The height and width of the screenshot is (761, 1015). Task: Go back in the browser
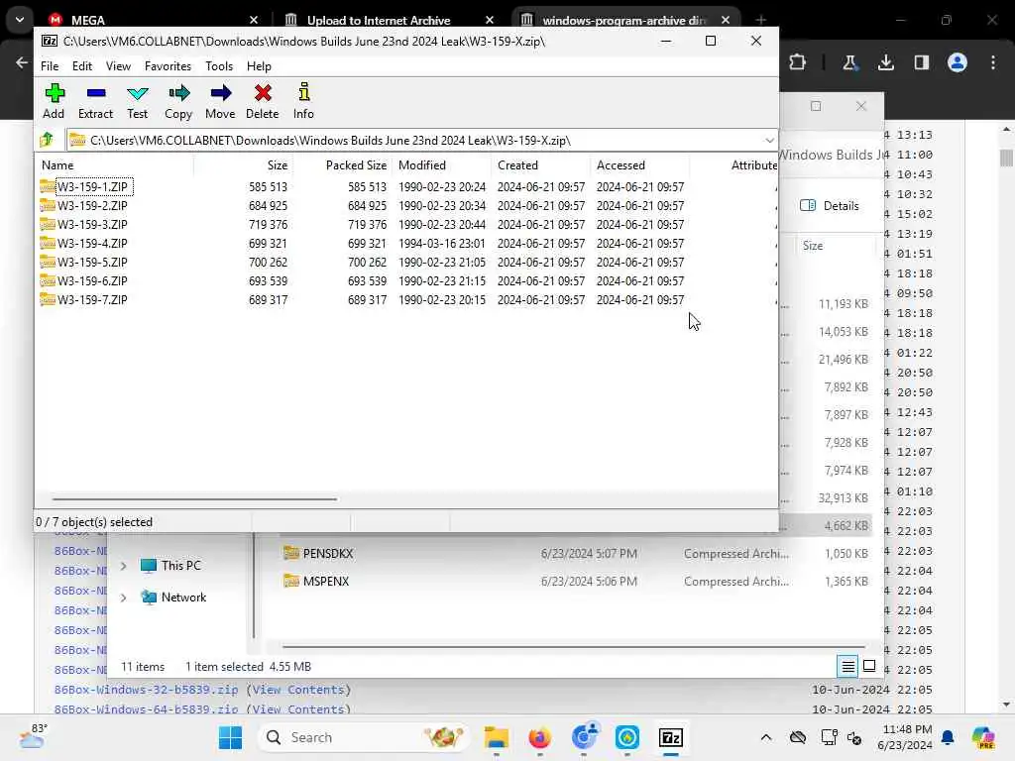pyautogui.click(x=22, y=62)
